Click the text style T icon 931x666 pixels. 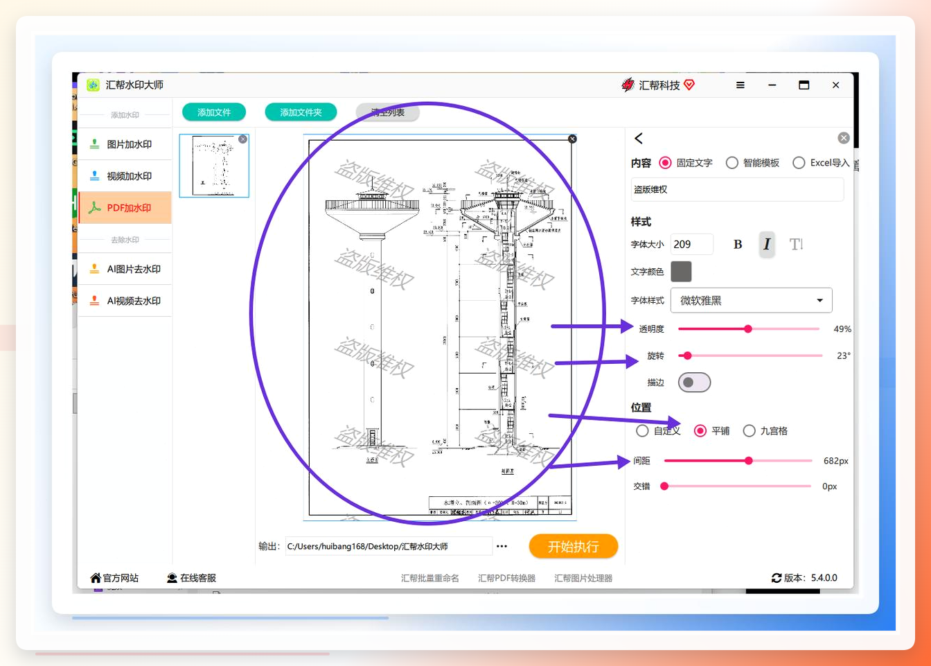796,244
